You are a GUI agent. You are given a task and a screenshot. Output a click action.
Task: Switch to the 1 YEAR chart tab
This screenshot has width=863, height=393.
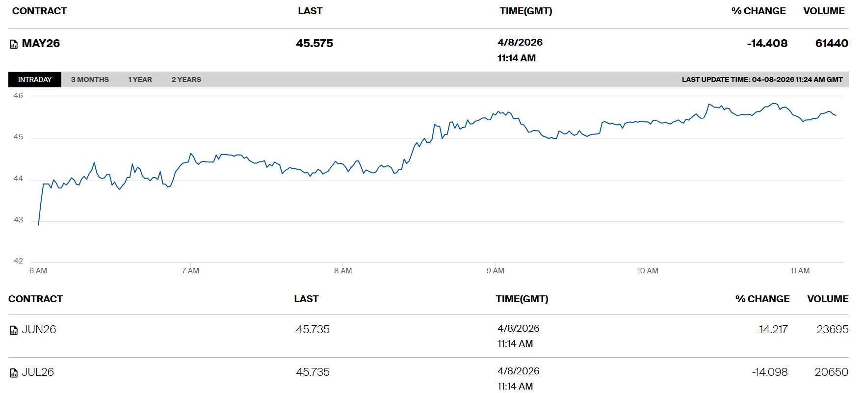(x=140, y=79)
